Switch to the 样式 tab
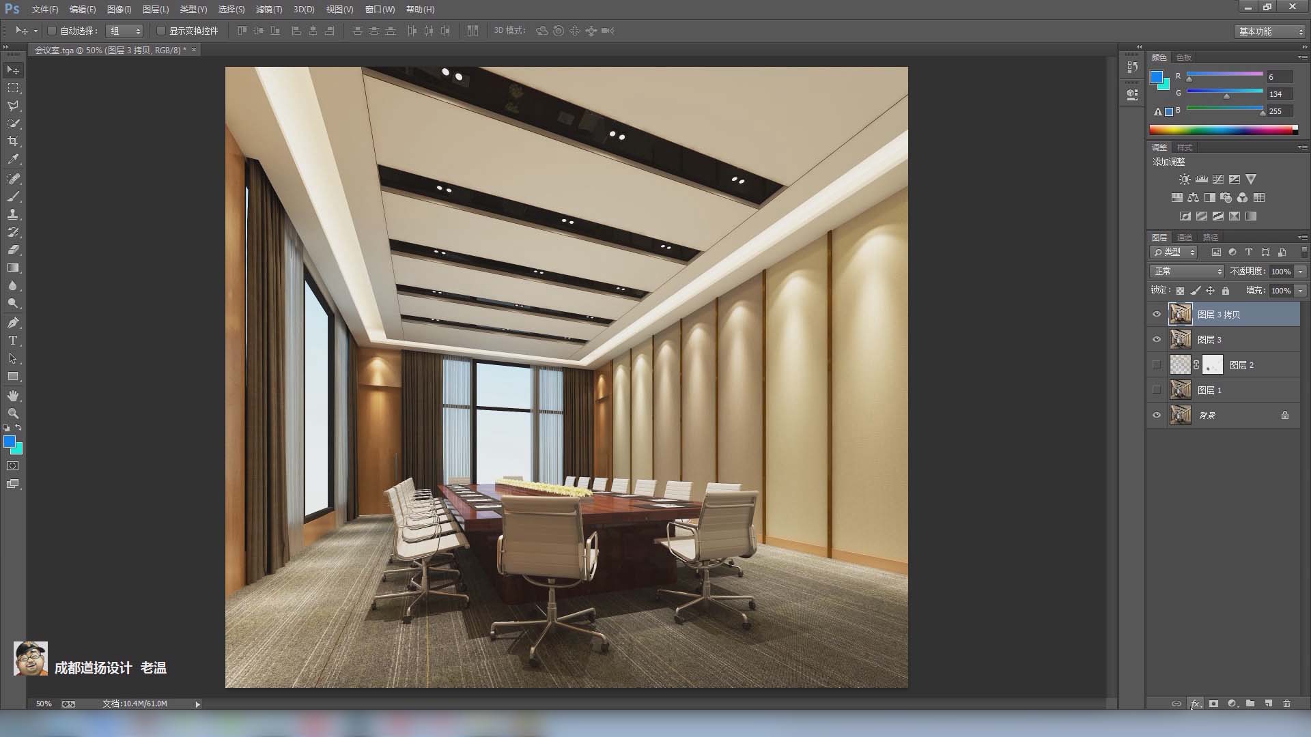 click(x=1185, y=147)
